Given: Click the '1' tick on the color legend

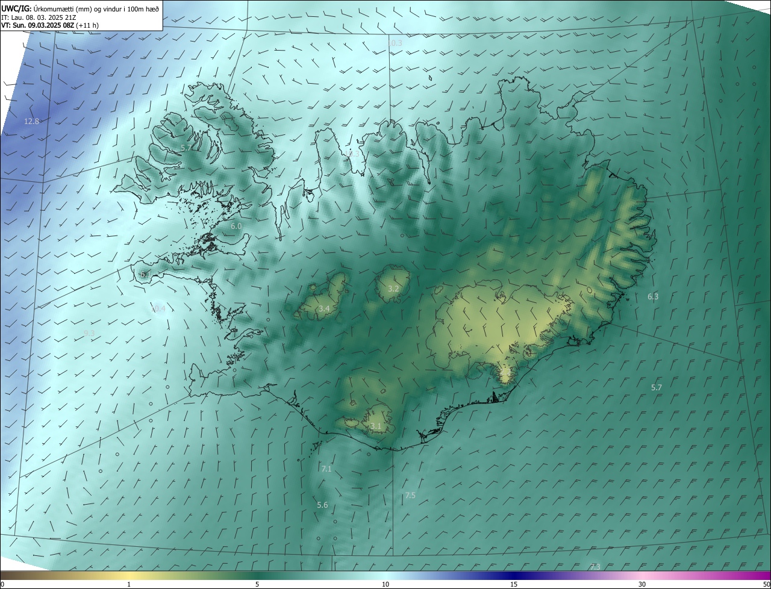Looking at the screenshot, I should pos(129,584).
